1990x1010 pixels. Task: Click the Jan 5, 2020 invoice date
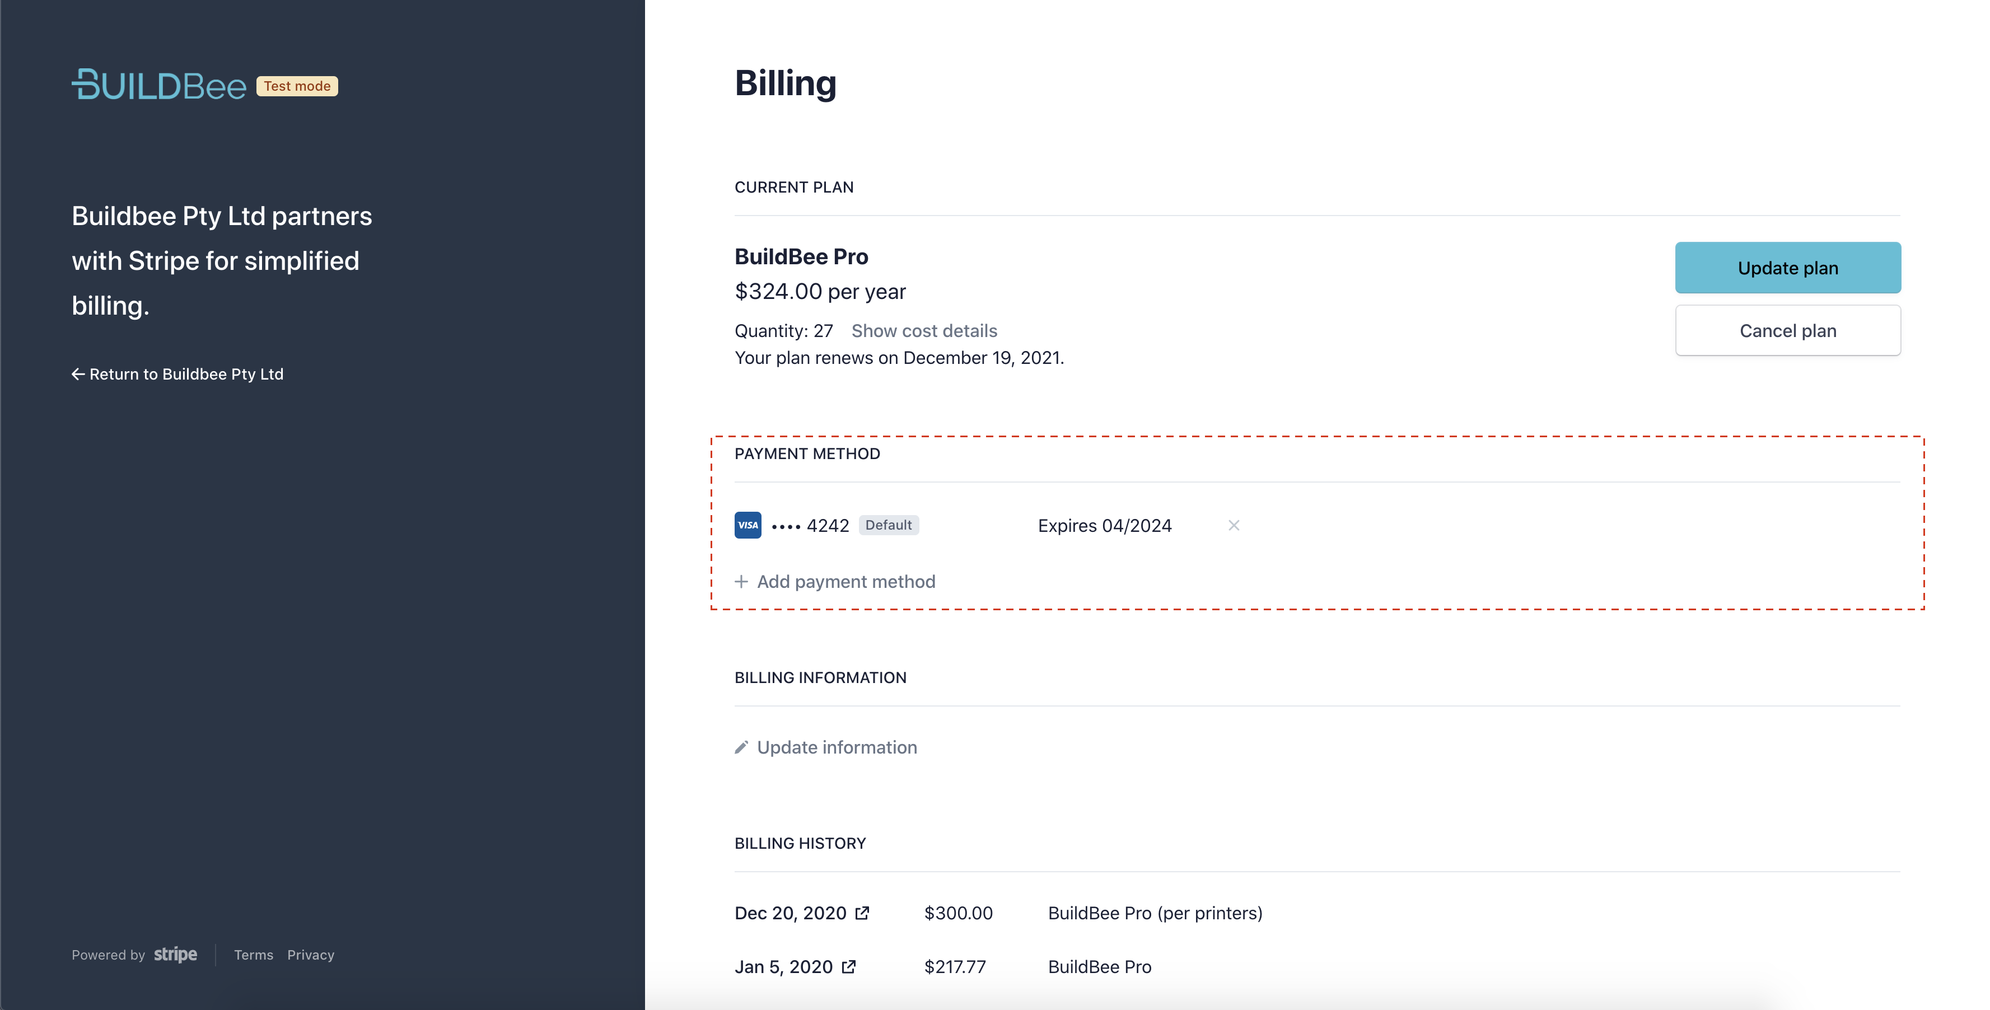783,967
